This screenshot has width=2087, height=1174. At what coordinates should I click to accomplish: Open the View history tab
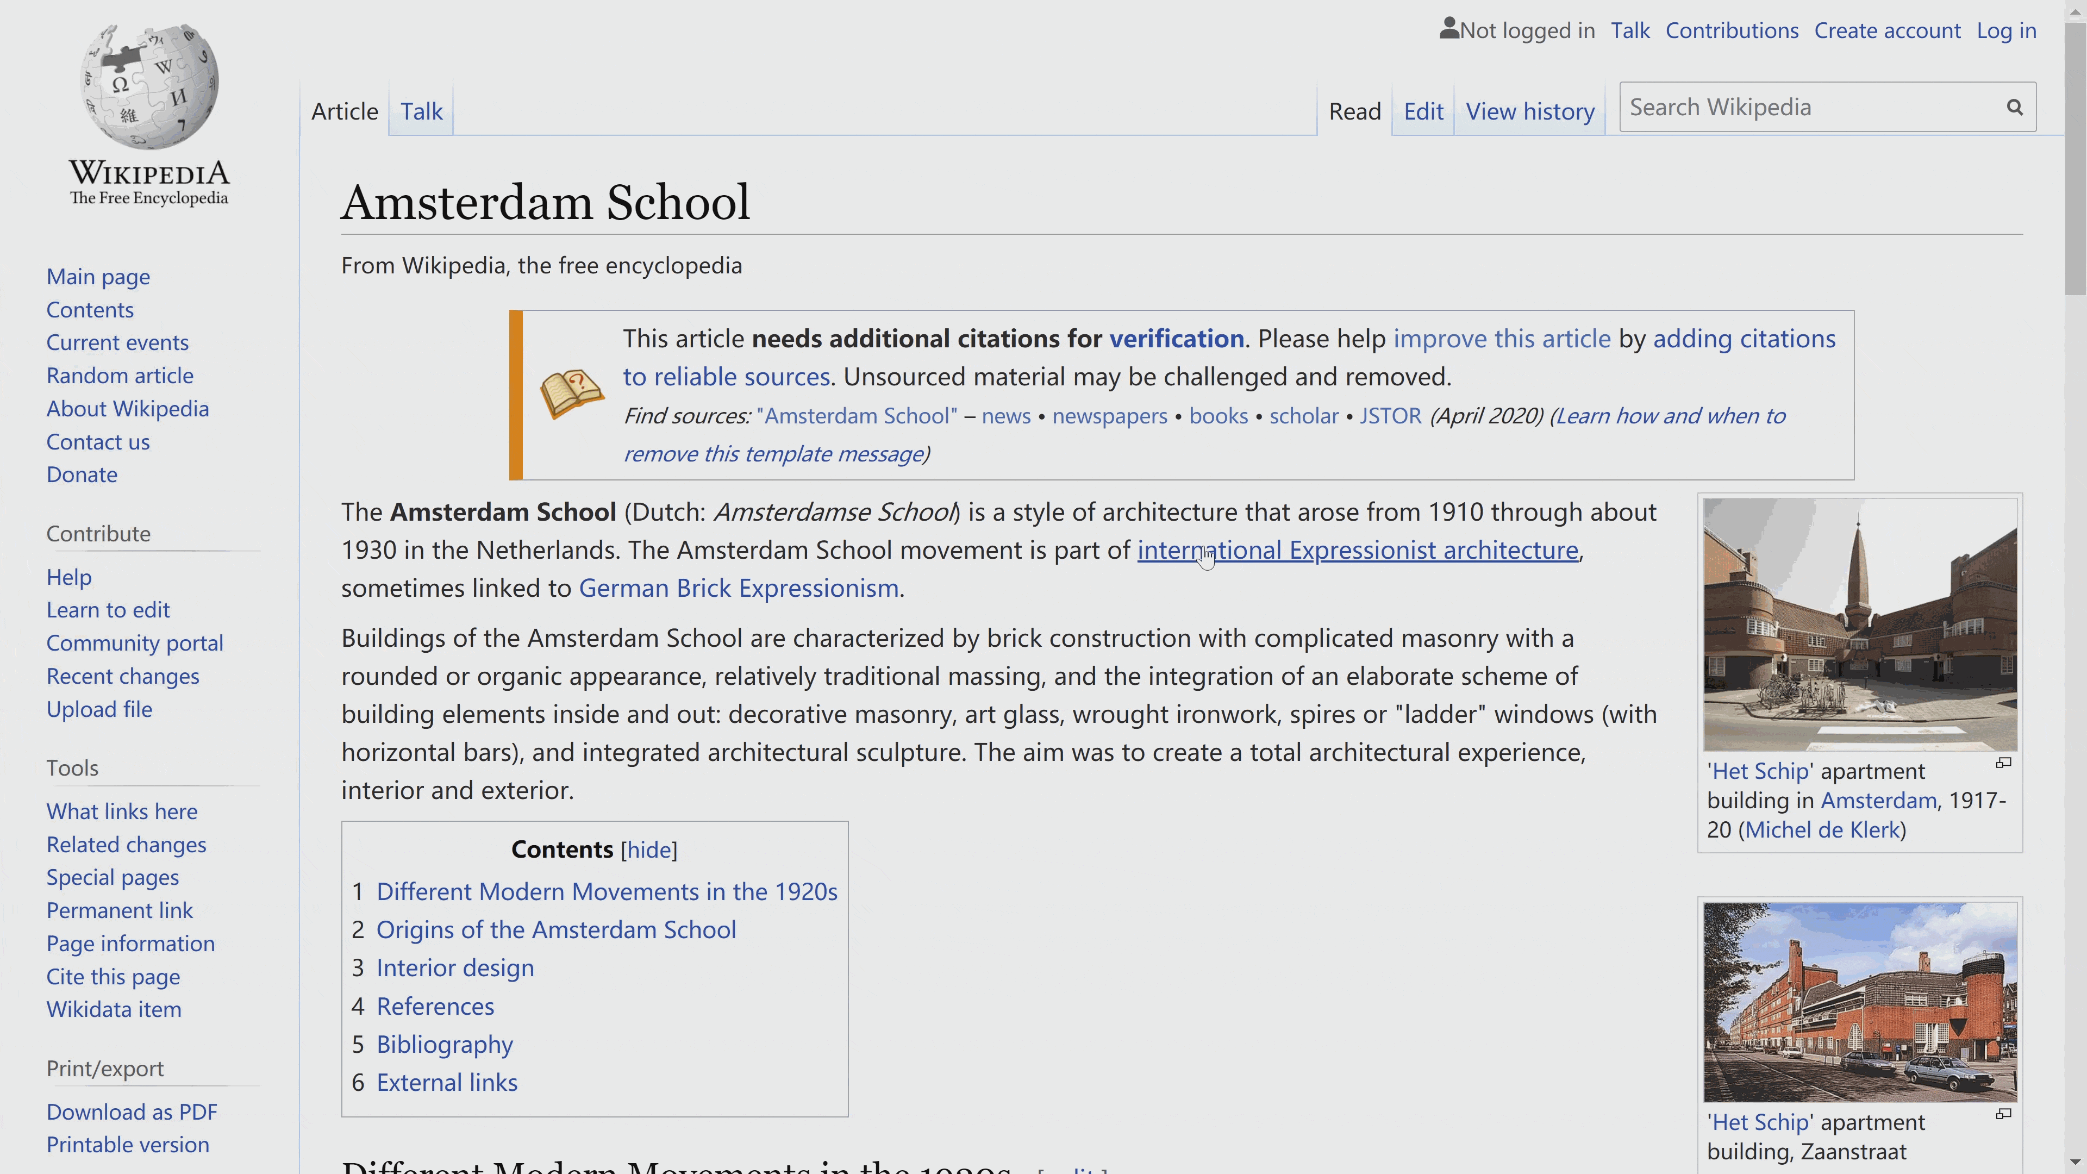[x=1529, y=111]
